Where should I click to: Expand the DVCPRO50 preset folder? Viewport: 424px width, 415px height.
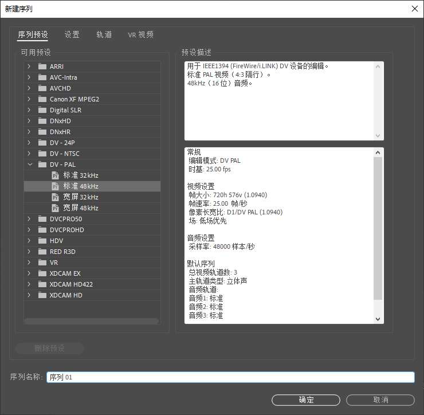[x=29, y=218]
